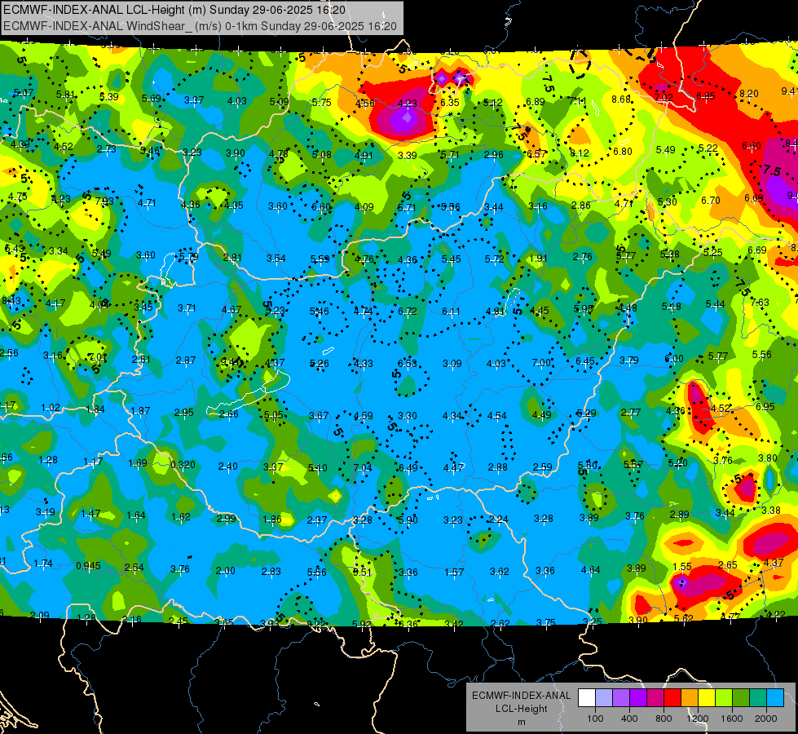
Task: Click the magenta swatch left of 800
Action: coord(655,698)
